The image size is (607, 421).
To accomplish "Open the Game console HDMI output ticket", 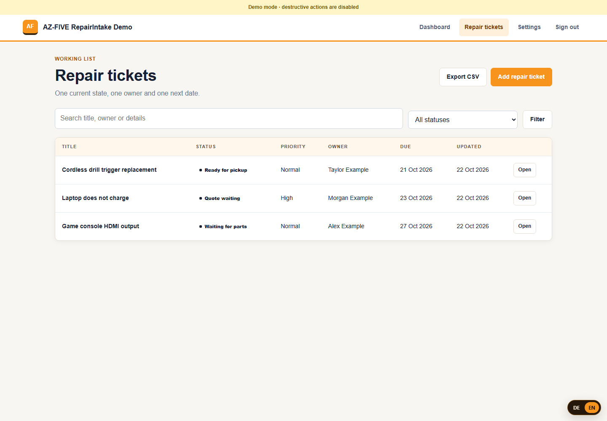I will tap(525, 226).
